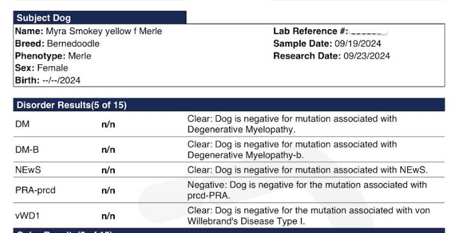Click the DM disorder row label
Viewport: 457px width, 233px height.
(22, 124)
